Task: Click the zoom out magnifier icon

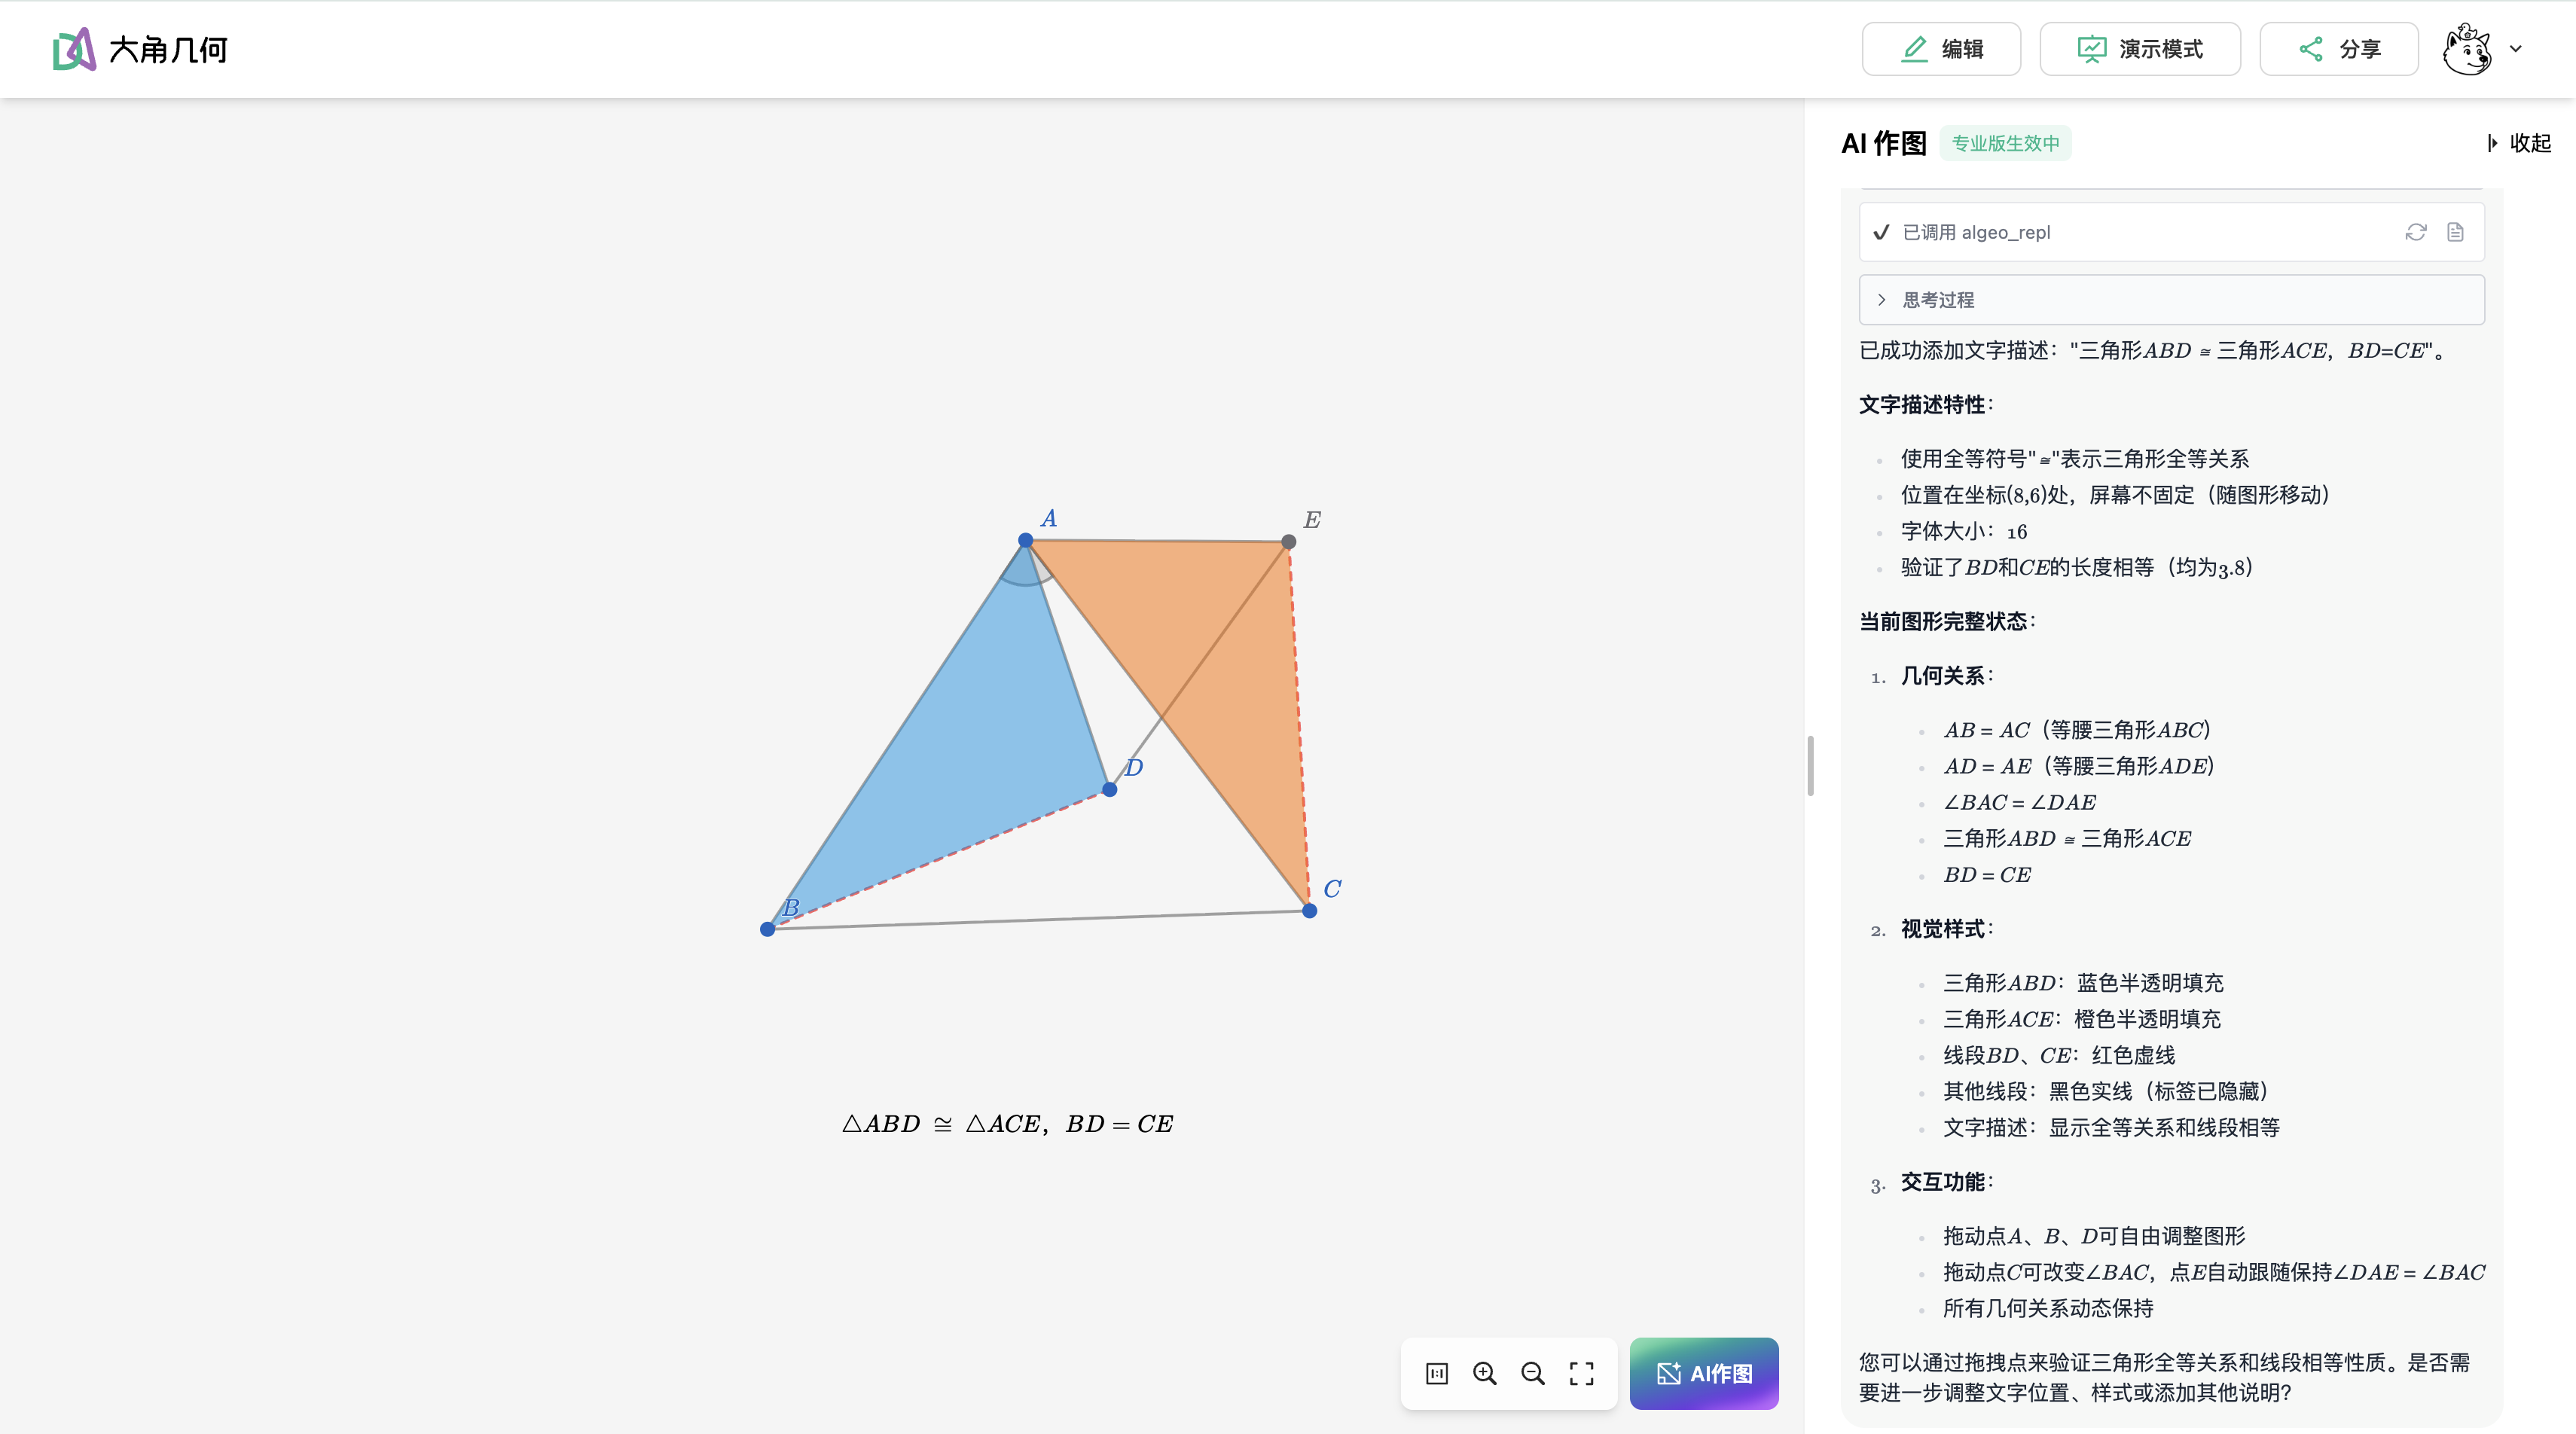Action: (x=1533, y=1373)
